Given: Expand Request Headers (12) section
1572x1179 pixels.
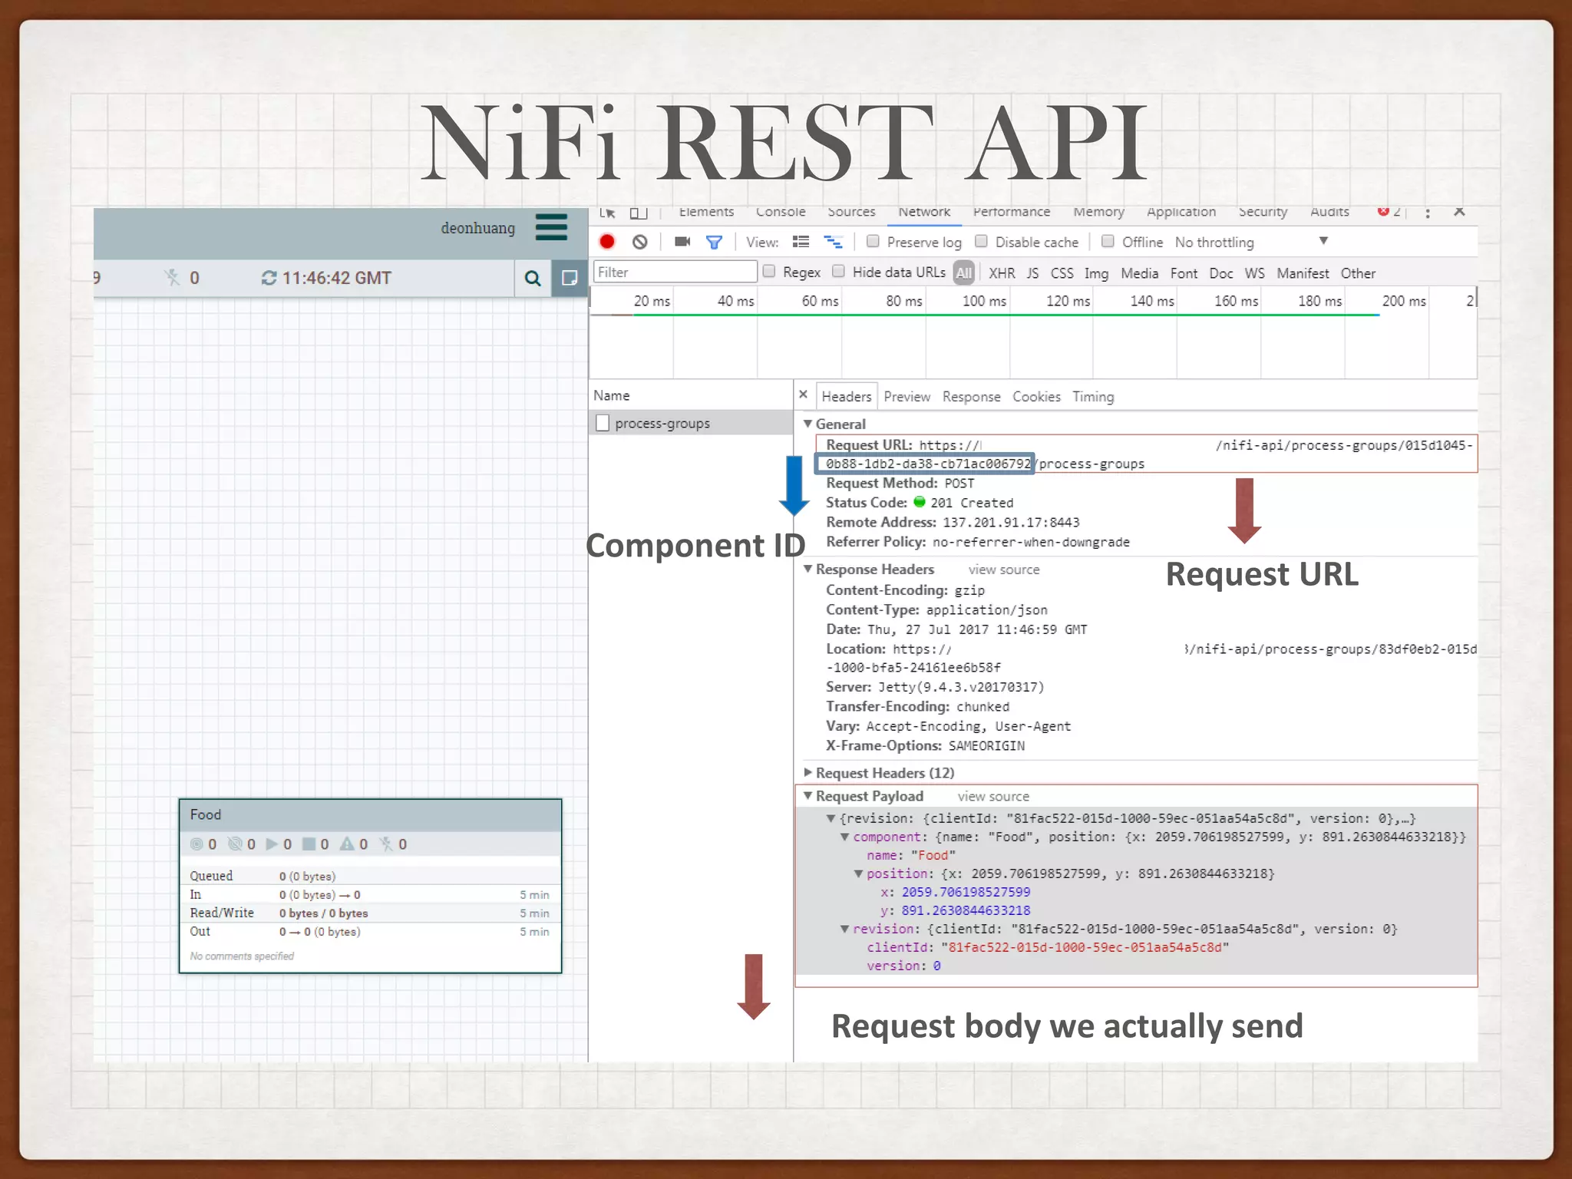Looking at the screenshot, I should pyautogui.click(x=807, y=772).
